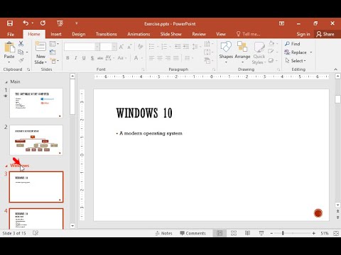Toggle Underline formatting
This screenshot has width=341, height=255.
[x=84, y=58]
